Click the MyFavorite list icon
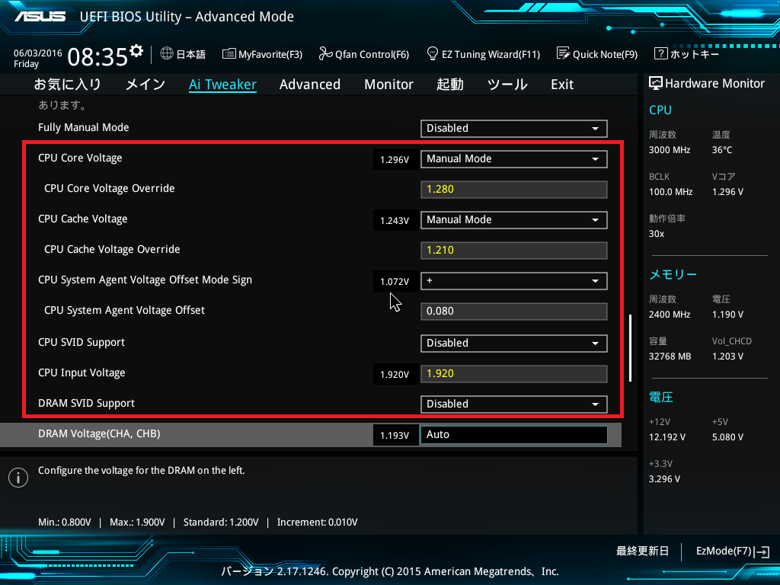 click(229, 54)
